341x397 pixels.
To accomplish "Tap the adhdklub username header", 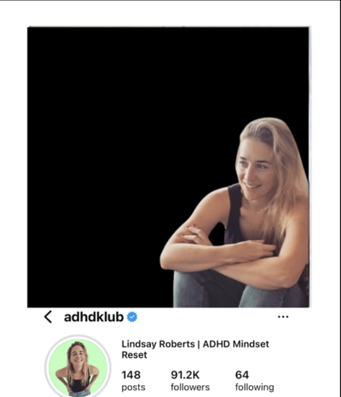I will [94, 317].
